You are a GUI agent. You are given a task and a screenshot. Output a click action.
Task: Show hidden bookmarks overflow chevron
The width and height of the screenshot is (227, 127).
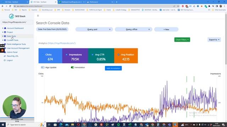point(209,10)
